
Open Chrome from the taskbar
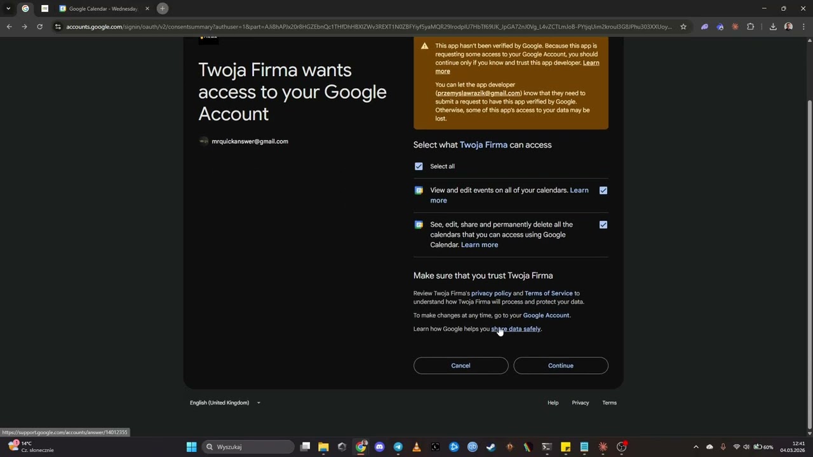coord(361,447)
